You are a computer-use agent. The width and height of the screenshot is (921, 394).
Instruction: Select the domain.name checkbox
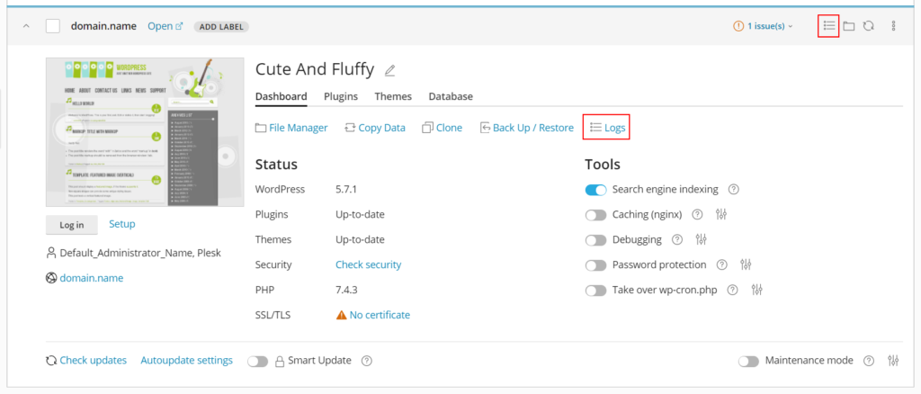coord(53,26)
